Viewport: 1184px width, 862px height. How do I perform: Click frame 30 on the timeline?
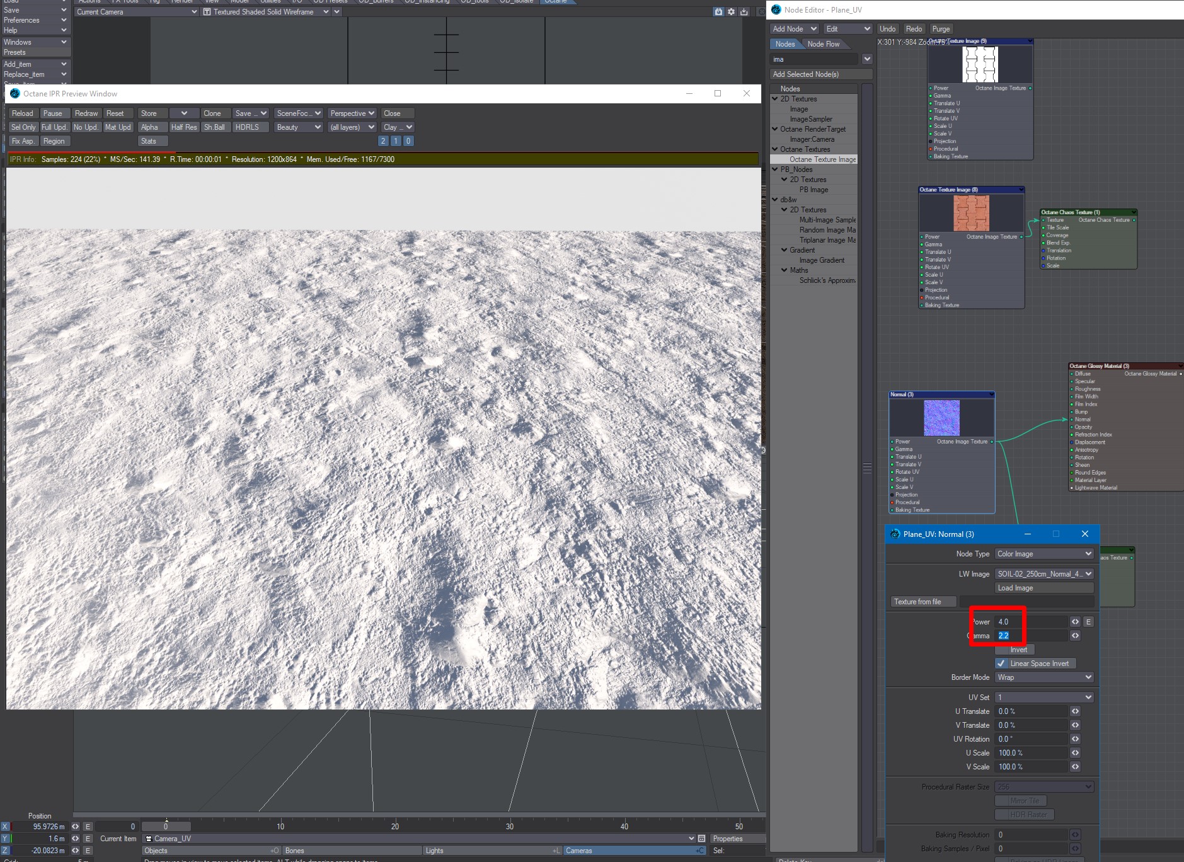509,827
